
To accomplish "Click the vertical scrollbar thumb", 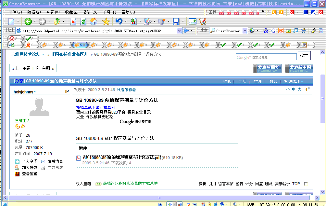I will pyautogui.click(x=322, y=99).
